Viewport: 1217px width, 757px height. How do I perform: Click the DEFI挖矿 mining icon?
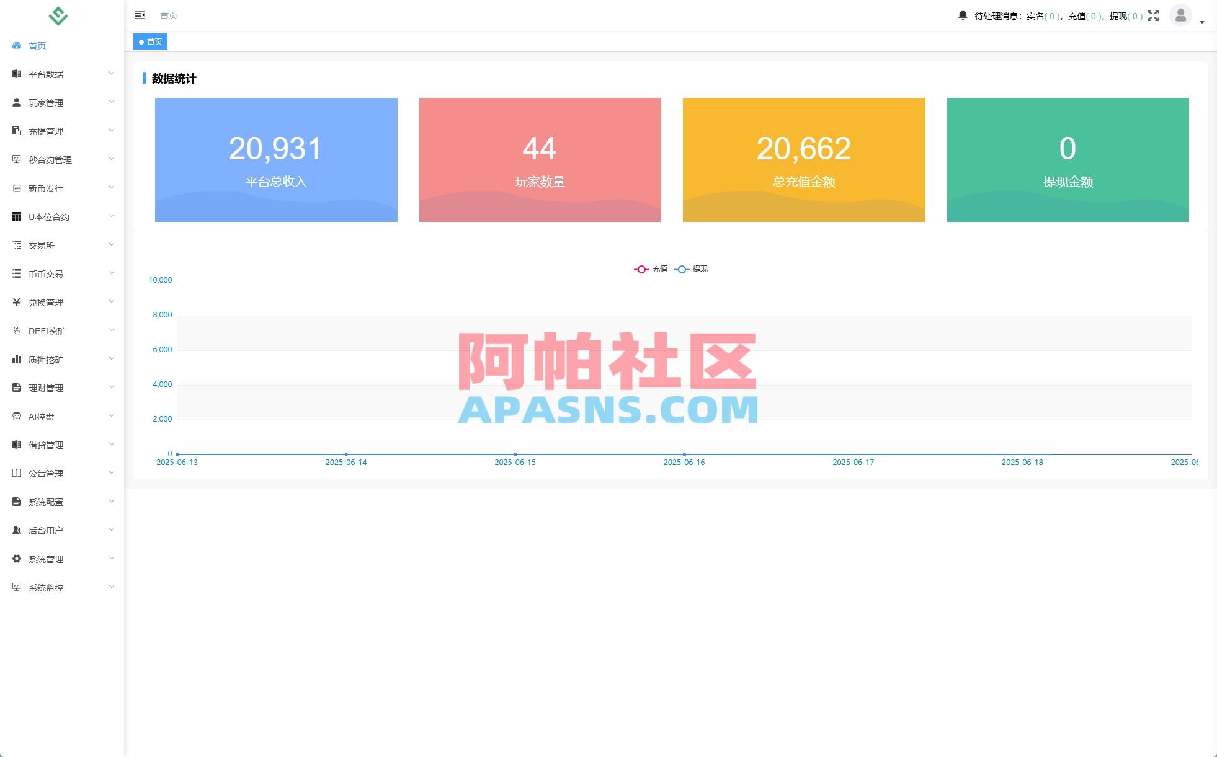click(x=16, y=330)
